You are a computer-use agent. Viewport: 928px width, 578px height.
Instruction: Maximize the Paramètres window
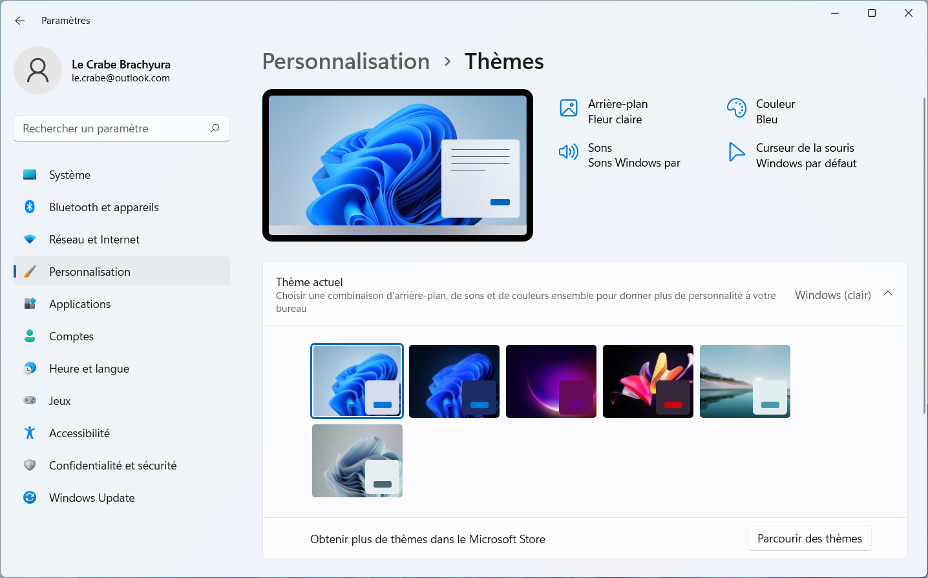click(x=872, y=13)
